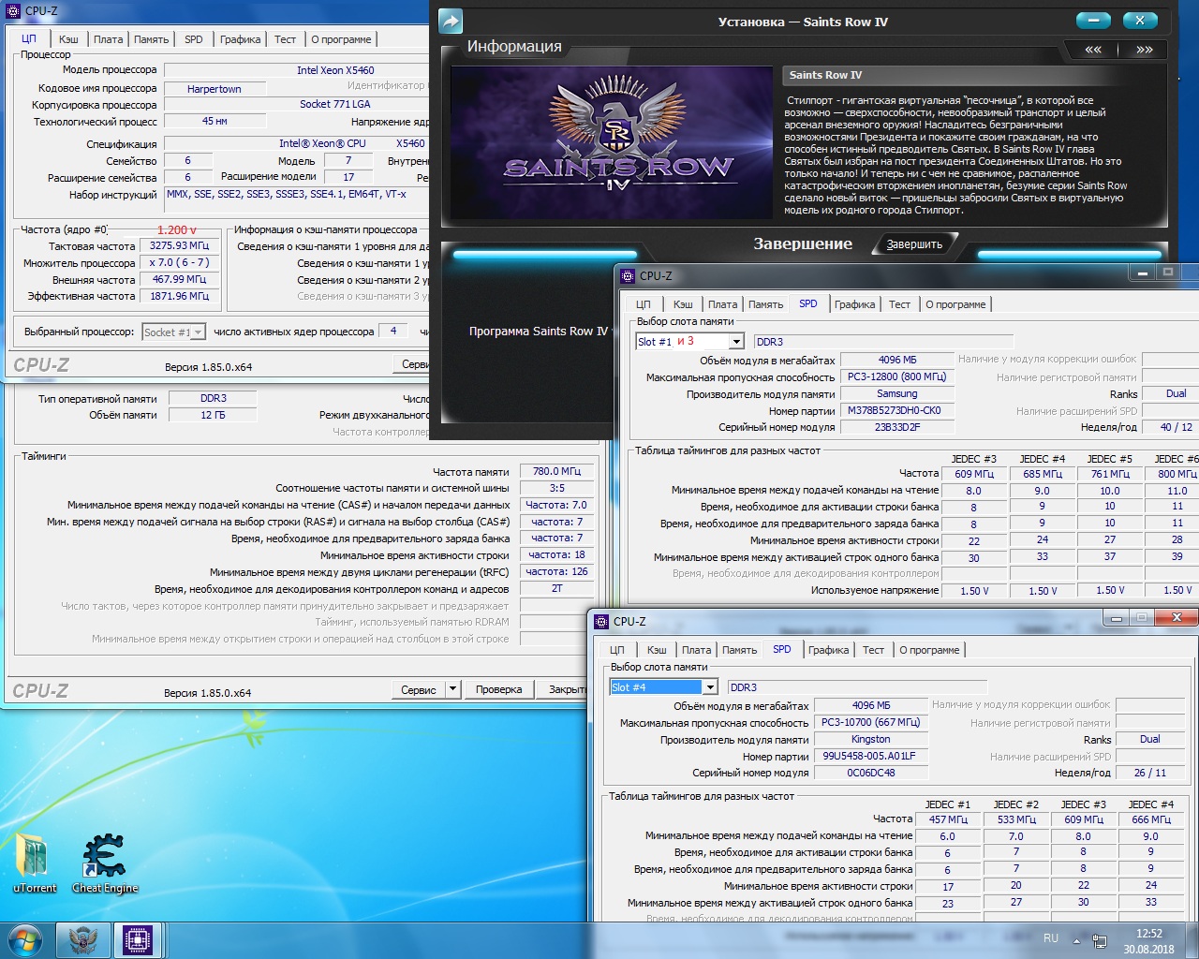Viewport: 1199px width, 959px height.
Task: Select the SPD tab in the Slot #4 CPU-Z window
Action: (x=782, y=649)
